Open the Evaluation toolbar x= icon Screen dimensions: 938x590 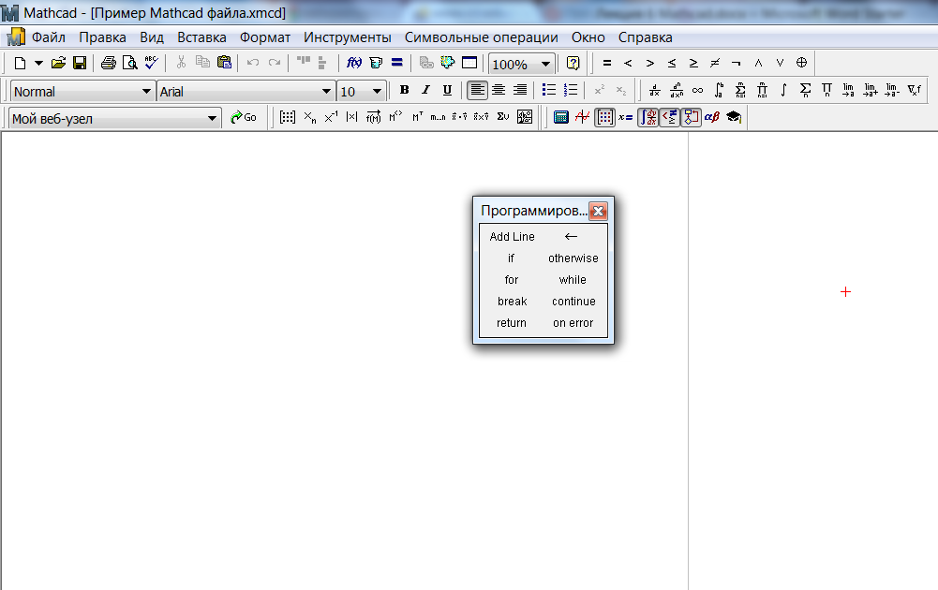pyautogui.click(x=626, y=117)
